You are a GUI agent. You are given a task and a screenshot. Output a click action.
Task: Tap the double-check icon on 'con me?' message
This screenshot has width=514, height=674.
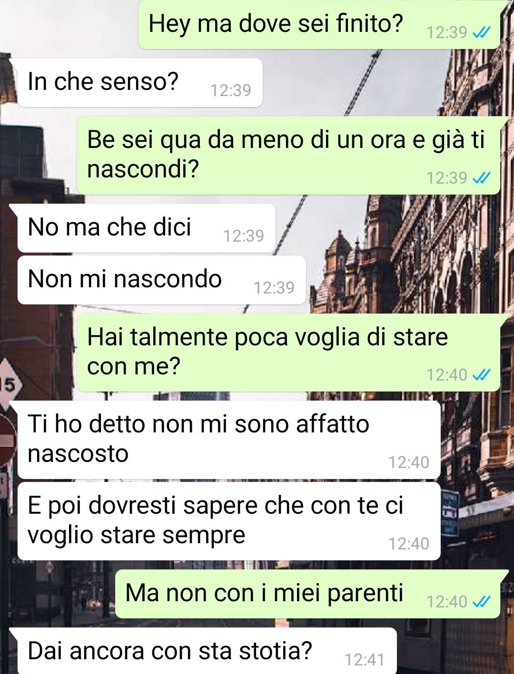point(481,375)
